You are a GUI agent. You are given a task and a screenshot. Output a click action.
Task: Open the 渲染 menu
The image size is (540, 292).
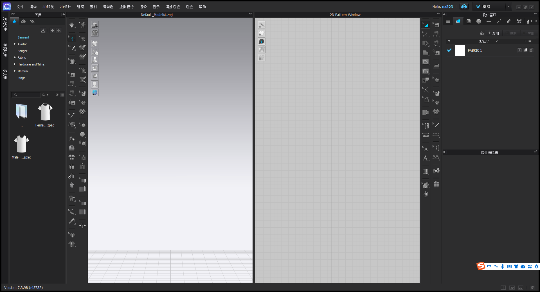pos(143,7)
